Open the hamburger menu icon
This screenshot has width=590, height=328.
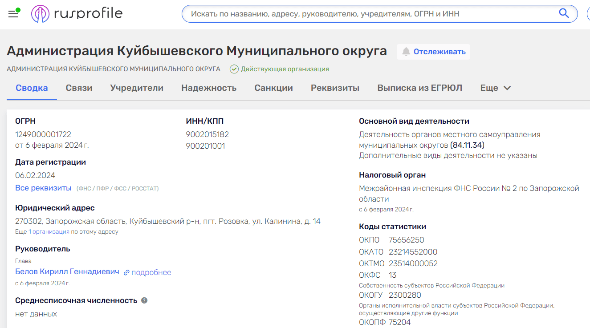coord(13,14)
